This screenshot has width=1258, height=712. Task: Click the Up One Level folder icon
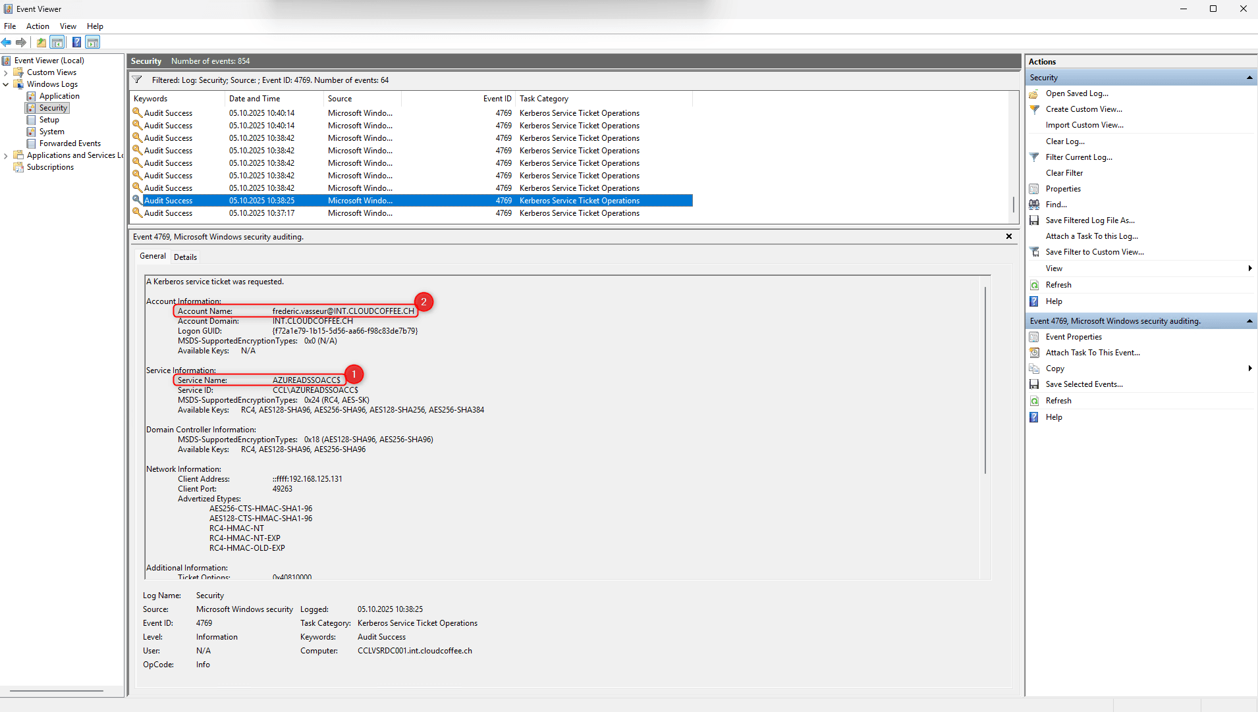click(41, 43)
